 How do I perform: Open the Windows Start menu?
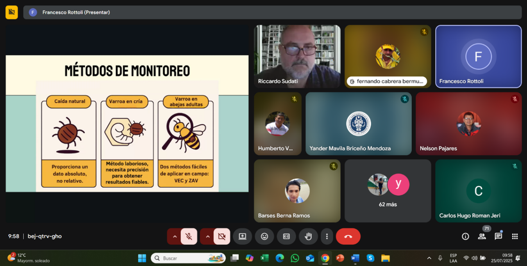[x=142, y=258]
